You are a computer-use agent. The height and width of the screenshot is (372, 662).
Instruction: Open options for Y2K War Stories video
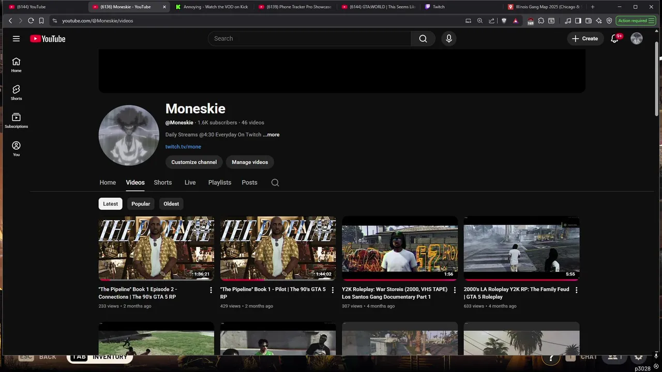[x=455, y=290]
